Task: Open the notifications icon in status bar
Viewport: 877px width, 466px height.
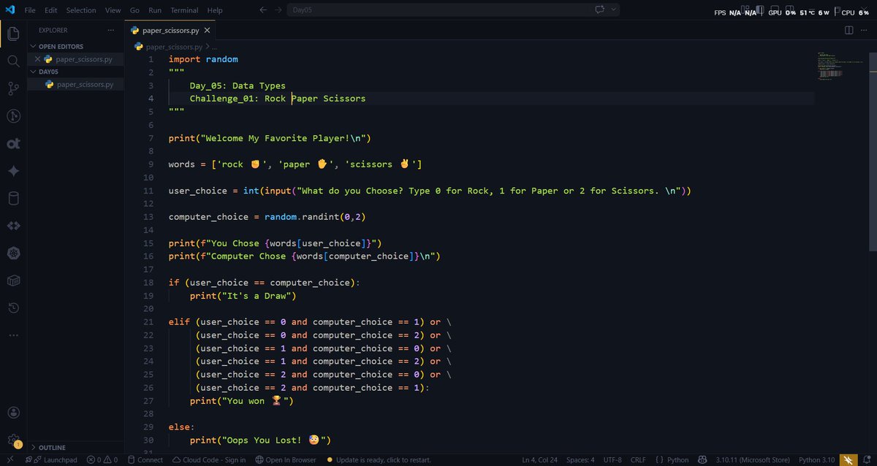Action: tap(866, 459)
